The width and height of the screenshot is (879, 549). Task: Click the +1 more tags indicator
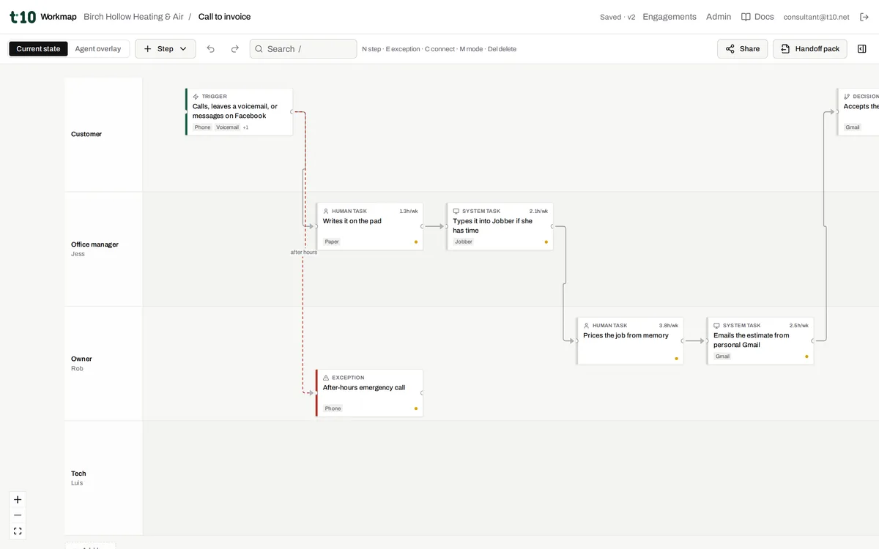coord(245,127)
